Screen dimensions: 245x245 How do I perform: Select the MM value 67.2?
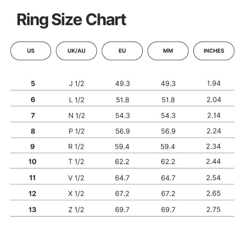(168, 194)
